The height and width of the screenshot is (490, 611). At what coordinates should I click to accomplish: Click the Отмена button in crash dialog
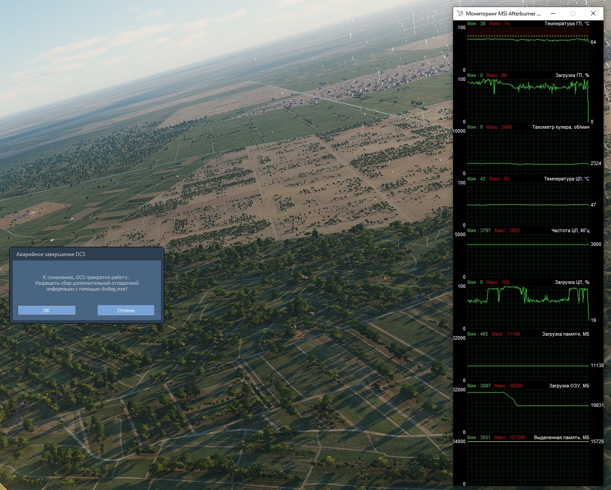(126, 310)
